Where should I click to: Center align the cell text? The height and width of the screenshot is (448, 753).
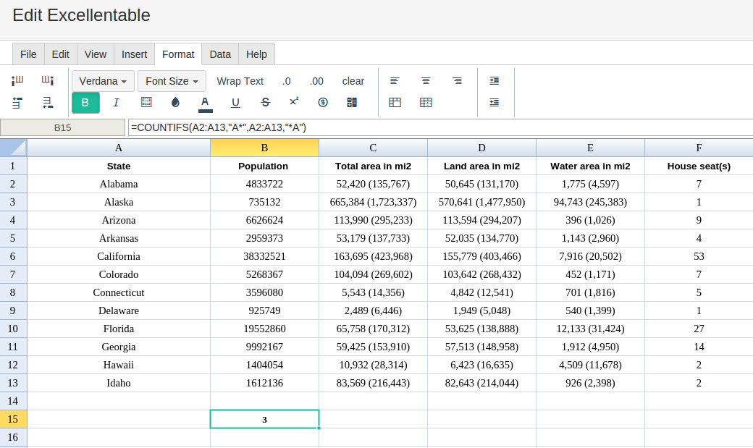(426, 81)
